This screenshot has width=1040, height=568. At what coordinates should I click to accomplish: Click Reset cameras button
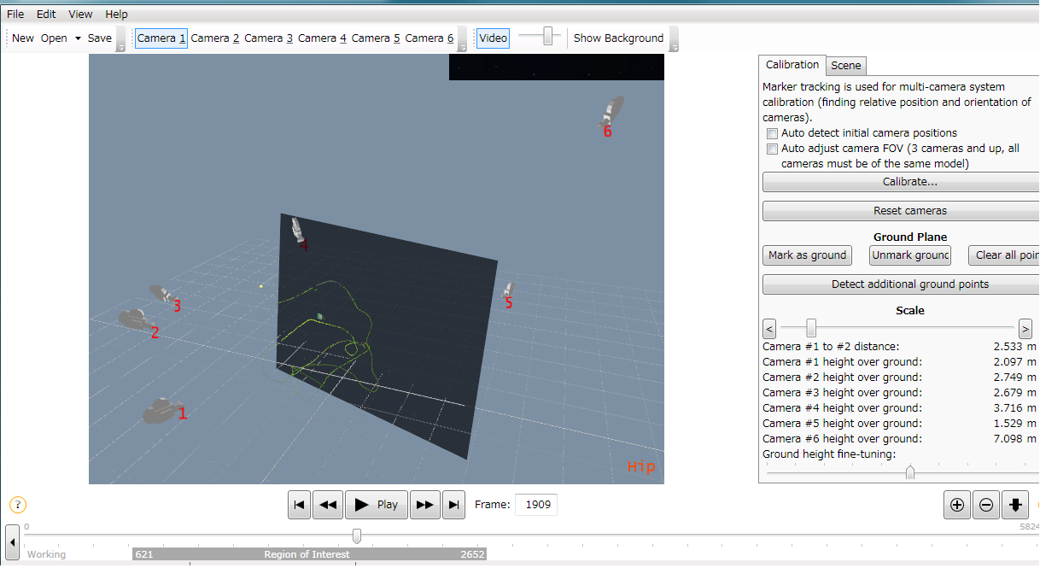tap(901, 211)
